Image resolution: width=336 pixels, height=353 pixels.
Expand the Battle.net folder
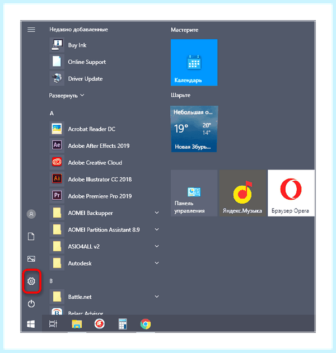pyautogui.click(x=105, y=297)
